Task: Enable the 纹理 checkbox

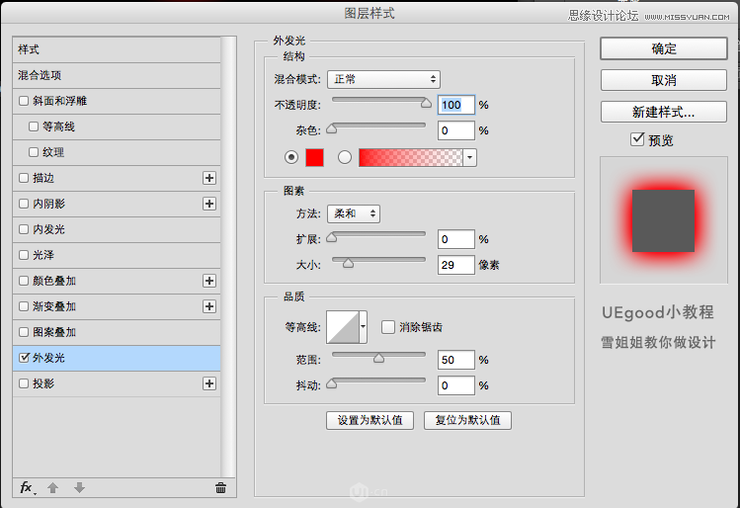Action: tap(34, 152)
